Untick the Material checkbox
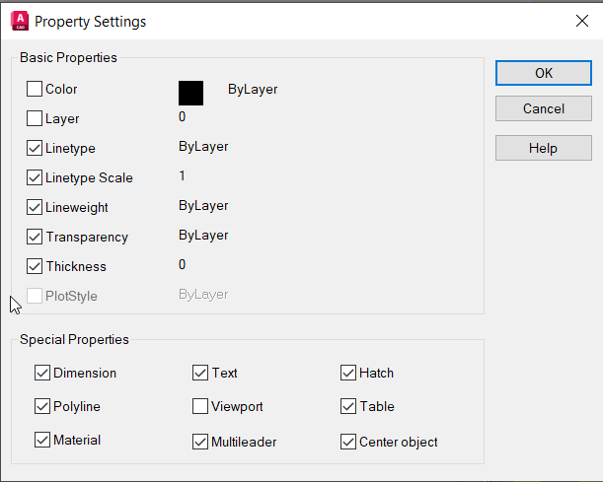603x482 pixels. (x=42, y=441)
